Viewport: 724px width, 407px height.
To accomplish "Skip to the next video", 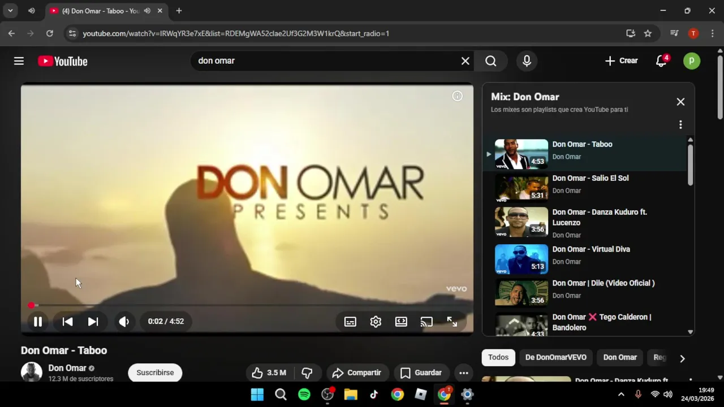I will (93, 322).
